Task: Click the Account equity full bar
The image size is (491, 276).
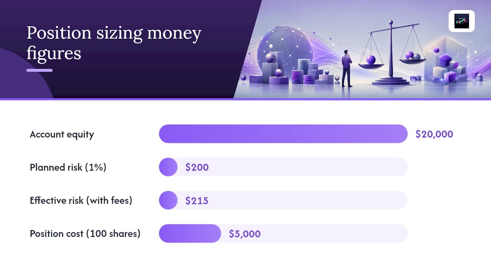Action: 283,134
